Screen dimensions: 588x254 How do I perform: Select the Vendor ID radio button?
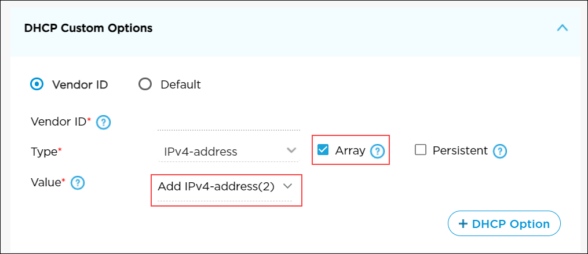(36, 84)
